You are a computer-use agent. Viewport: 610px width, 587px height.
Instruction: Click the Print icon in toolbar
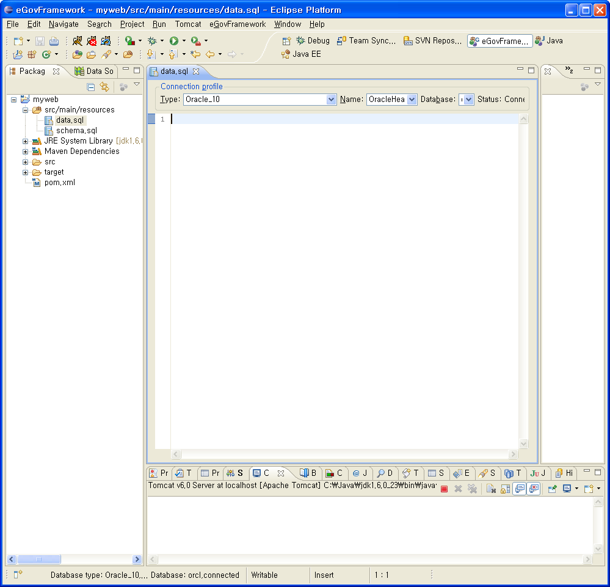click(x=54, y=41)
